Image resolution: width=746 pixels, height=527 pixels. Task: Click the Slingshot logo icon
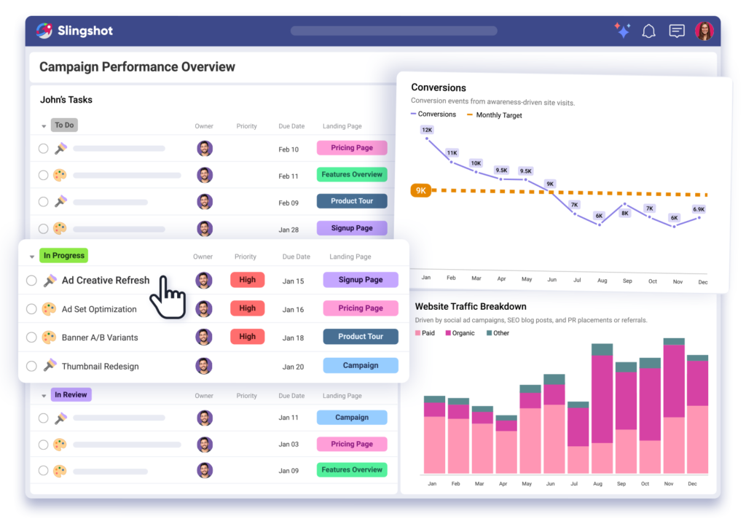[43, 31]
